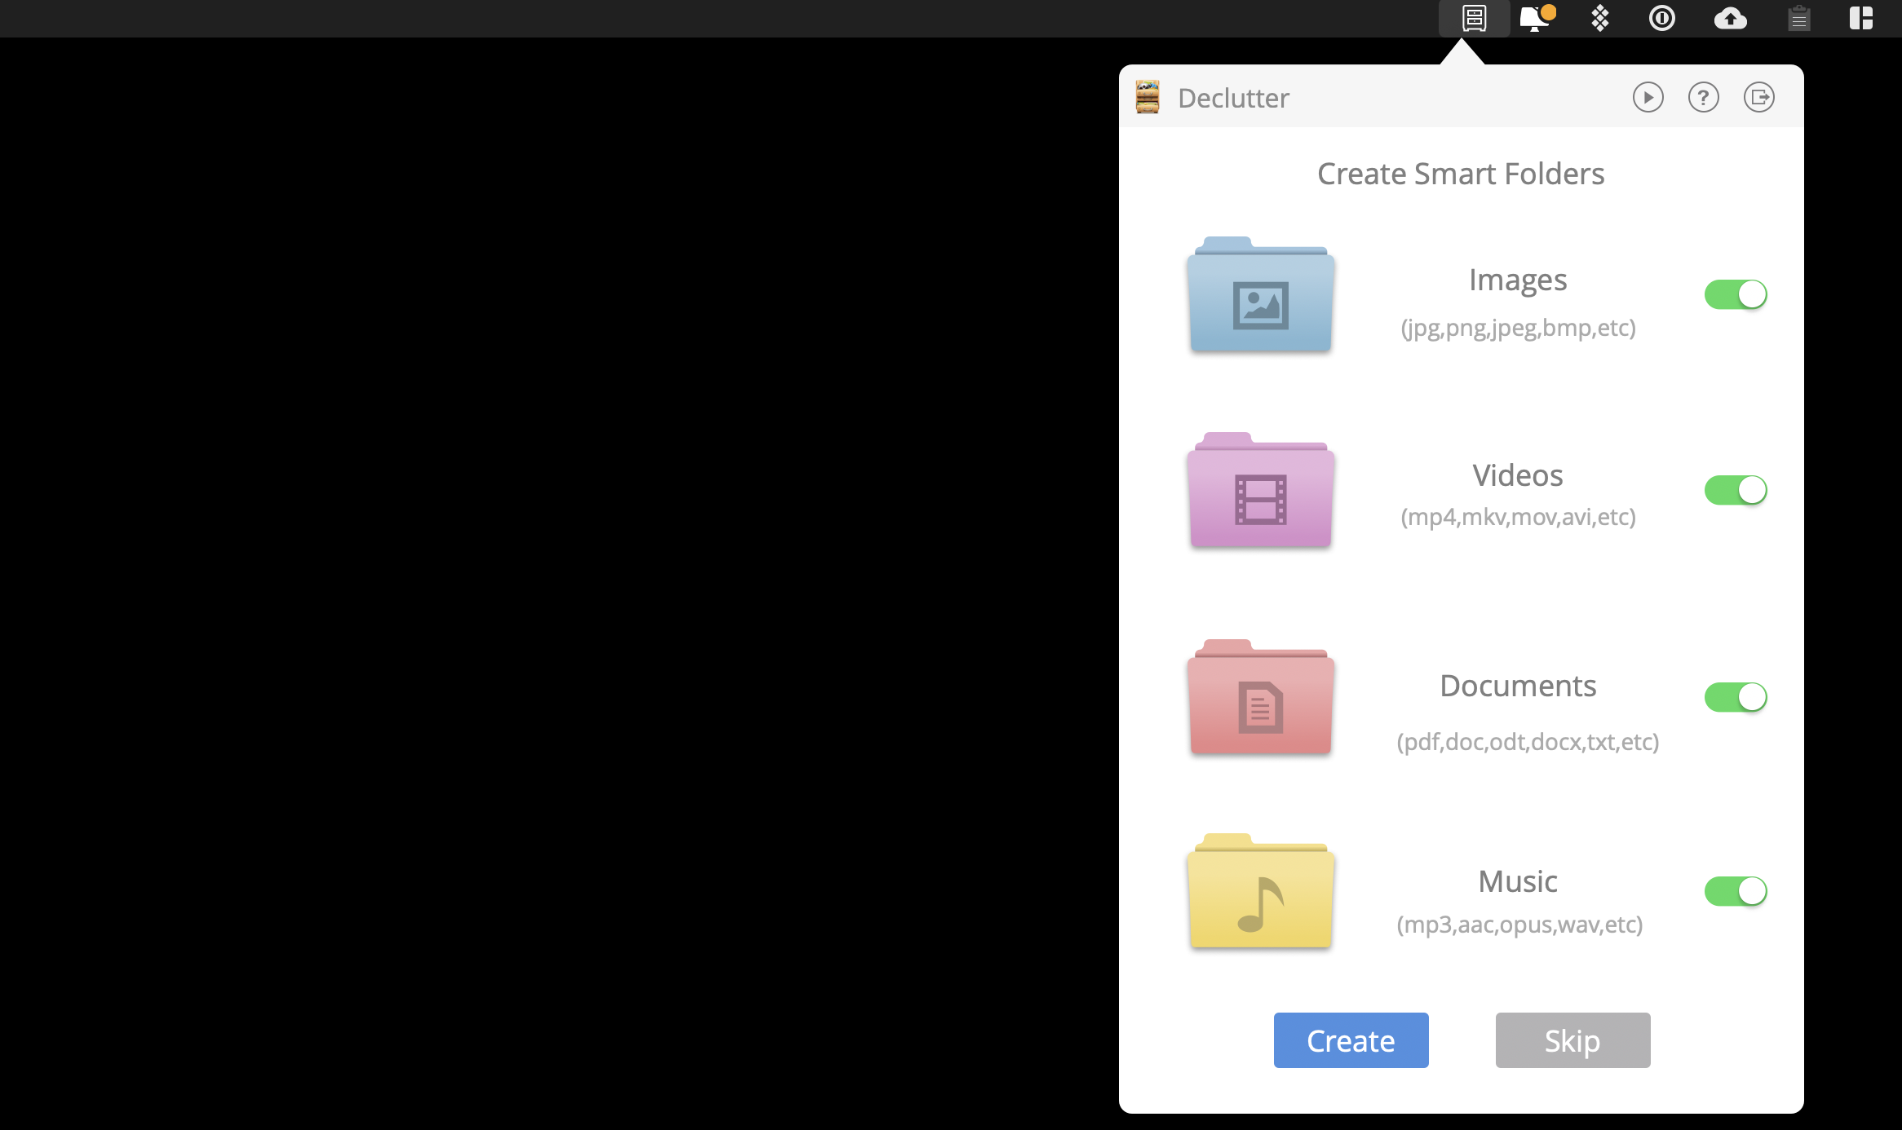The height and width of the screenshot is (1130, 1902).
Task: Select the blue Images folder icon
Action: pyautogui.click(x=1261, y=294)
